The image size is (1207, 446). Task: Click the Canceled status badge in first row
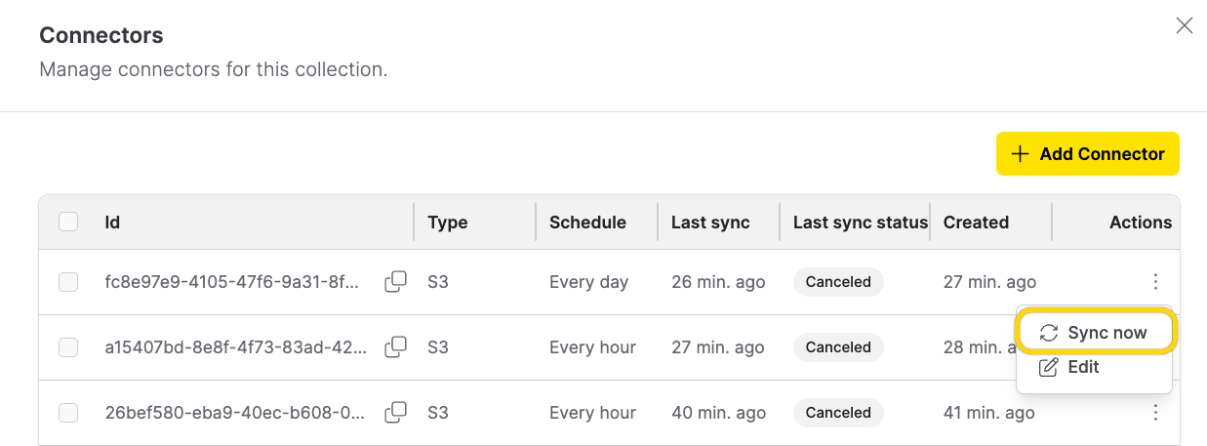(x=838, y=282)
